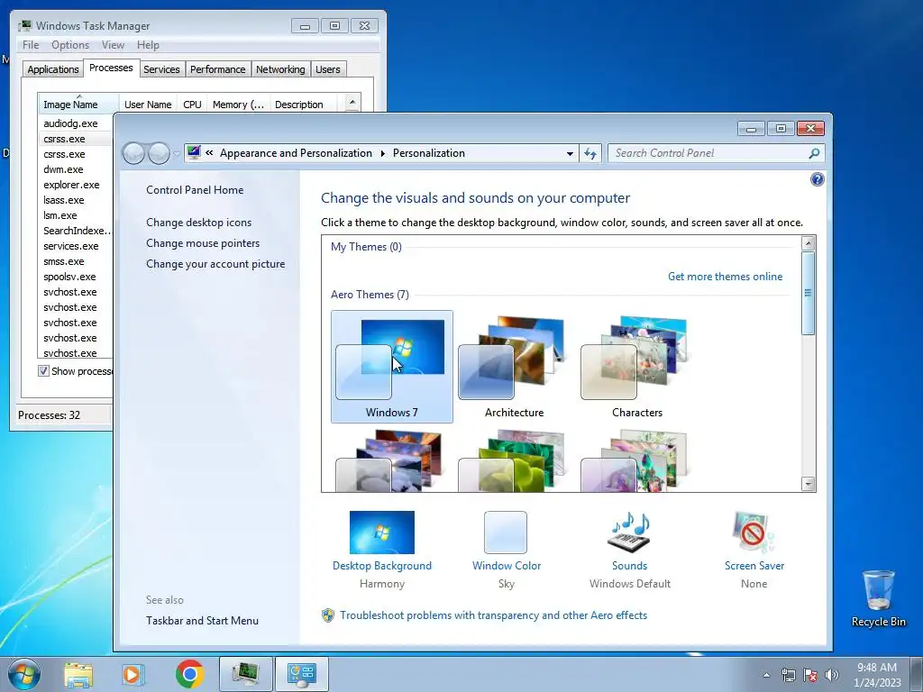Launch Google Chrome from the taskbar
Viewport: 923px width, 692px height.
189,674
